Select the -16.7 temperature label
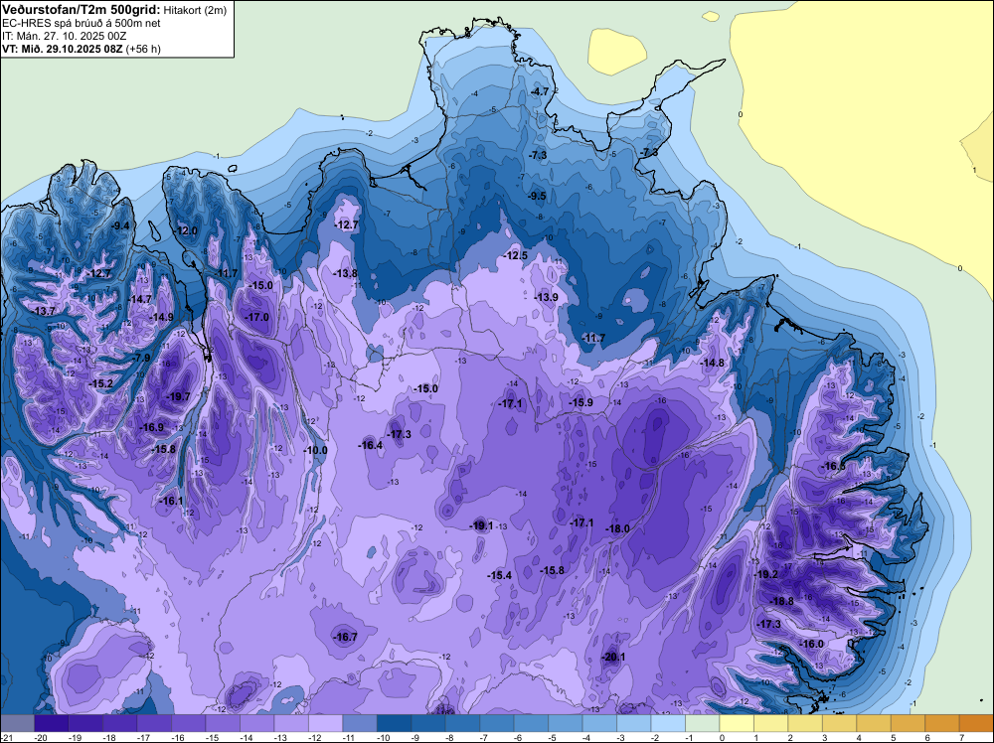 [346, 638]
